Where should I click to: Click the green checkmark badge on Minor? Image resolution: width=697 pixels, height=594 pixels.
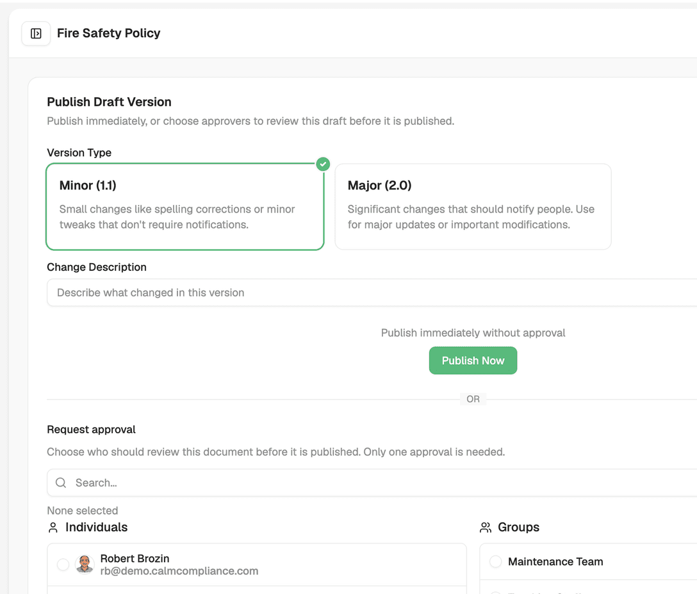coord(323,164)
